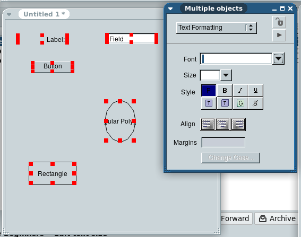Image resolution: width=301 pixels, height=237 pixels.
Task: Select left text alignment icon
Action: 208,125
